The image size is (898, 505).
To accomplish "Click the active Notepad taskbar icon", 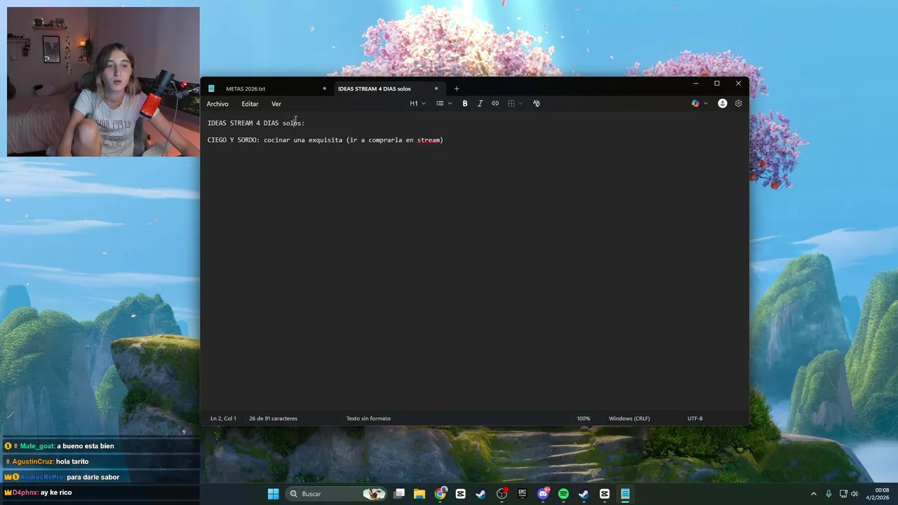I will (x=625, y=494).
